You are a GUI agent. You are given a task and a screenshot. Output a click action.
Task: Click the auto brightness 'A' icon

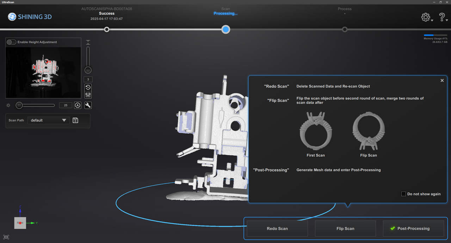78,105
